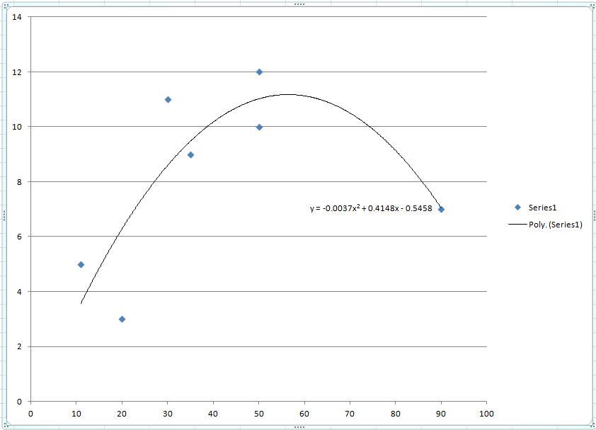The height and width of the screenshot is (430, 596).
Task: Click the horizontal axis label 80
Action: click(x=395, y=414)
